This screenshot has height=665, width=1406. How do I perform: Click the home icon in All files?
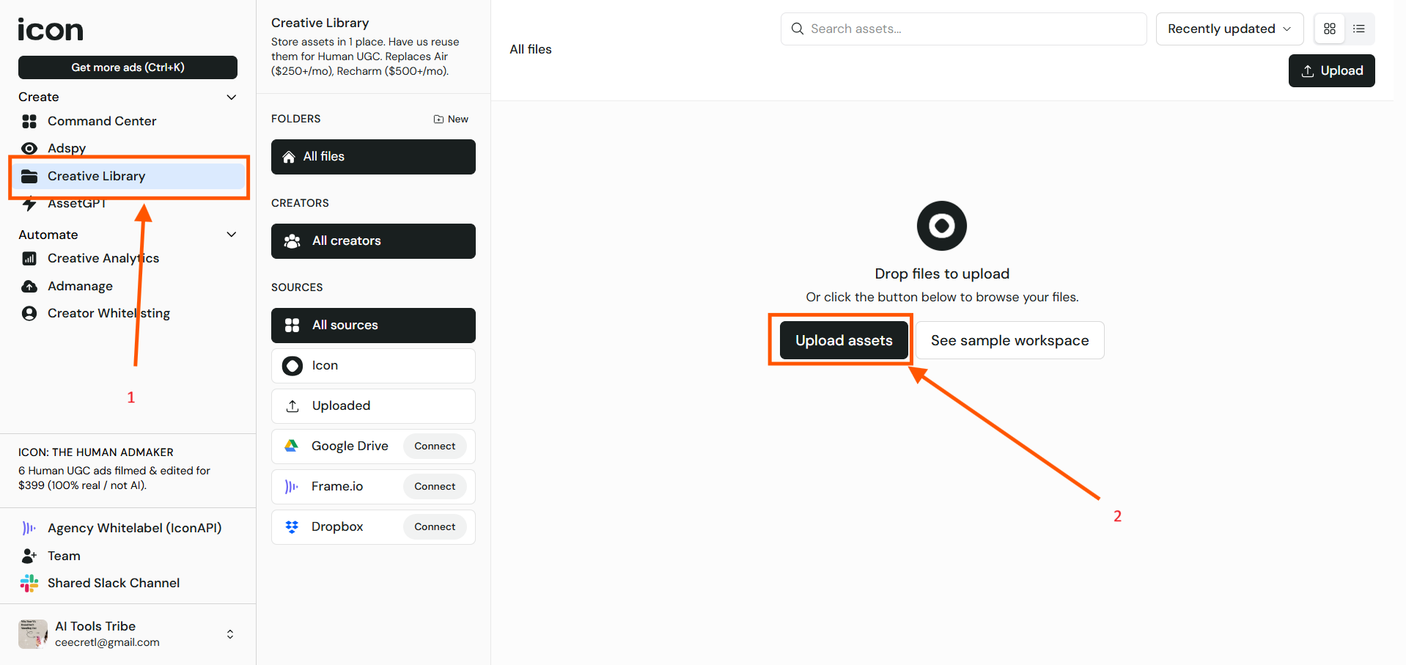(x=289, y=157)
